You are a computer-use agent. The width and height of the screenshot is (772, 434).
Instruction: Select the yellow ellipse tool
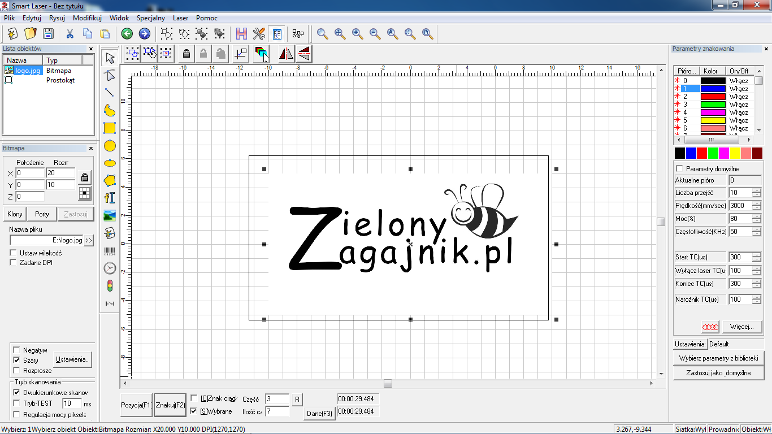pyautogui.click(x=110, y=163)
